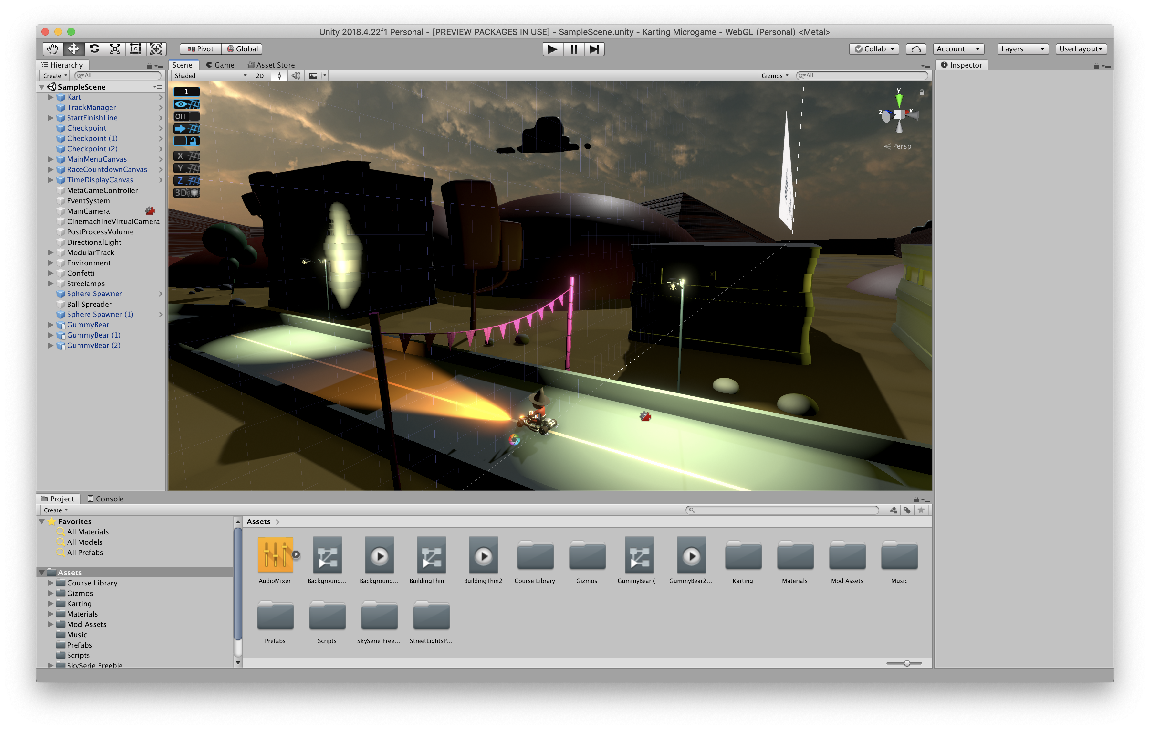The width and height of the screenshot is (1150, 730).
Task: Open the Layers dropdown
Action: [1022, 49]
